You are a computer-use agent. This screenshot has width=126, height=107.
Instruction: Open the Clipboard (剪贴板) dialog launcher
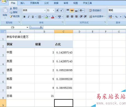[x=19, y=22]
